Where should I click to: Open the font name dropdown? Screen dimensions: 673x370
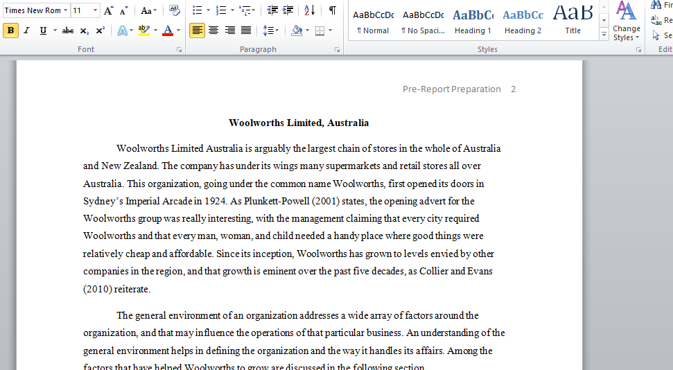[x=66, y=10]
